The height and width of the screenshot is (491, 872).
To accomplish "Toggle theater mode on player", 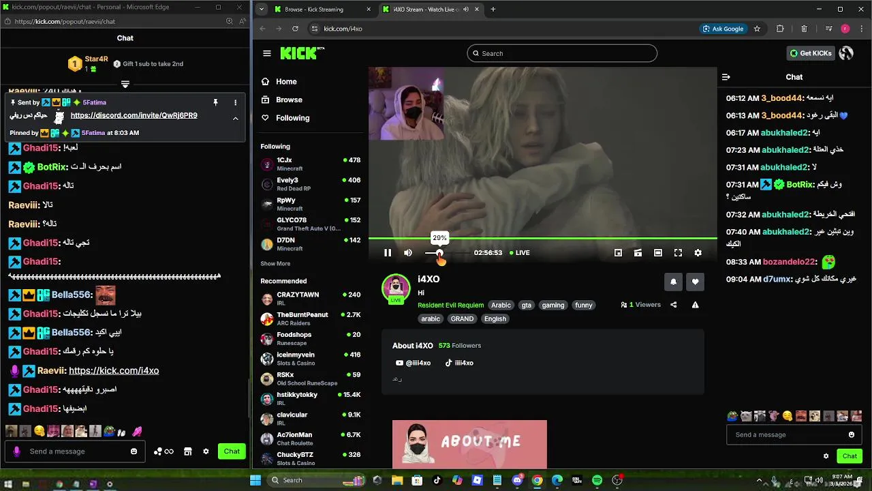I will [658, 253].
